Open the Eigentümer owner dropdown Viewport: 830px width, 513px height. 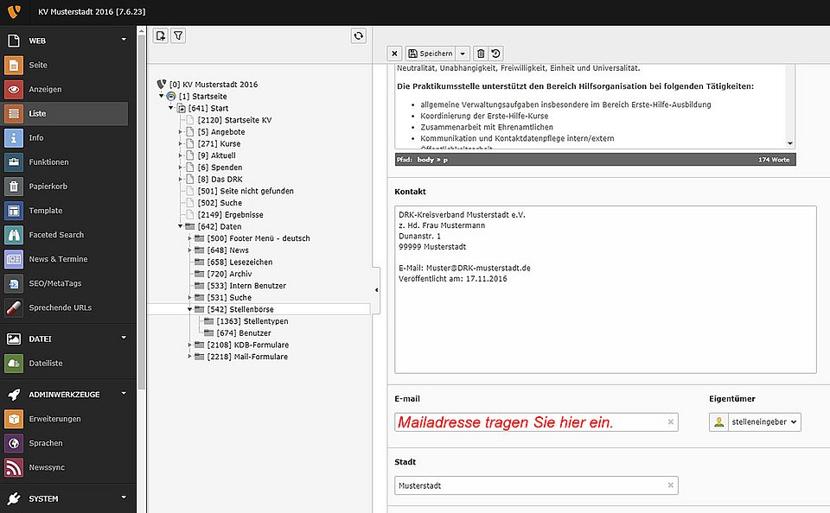tap(755, 422)
